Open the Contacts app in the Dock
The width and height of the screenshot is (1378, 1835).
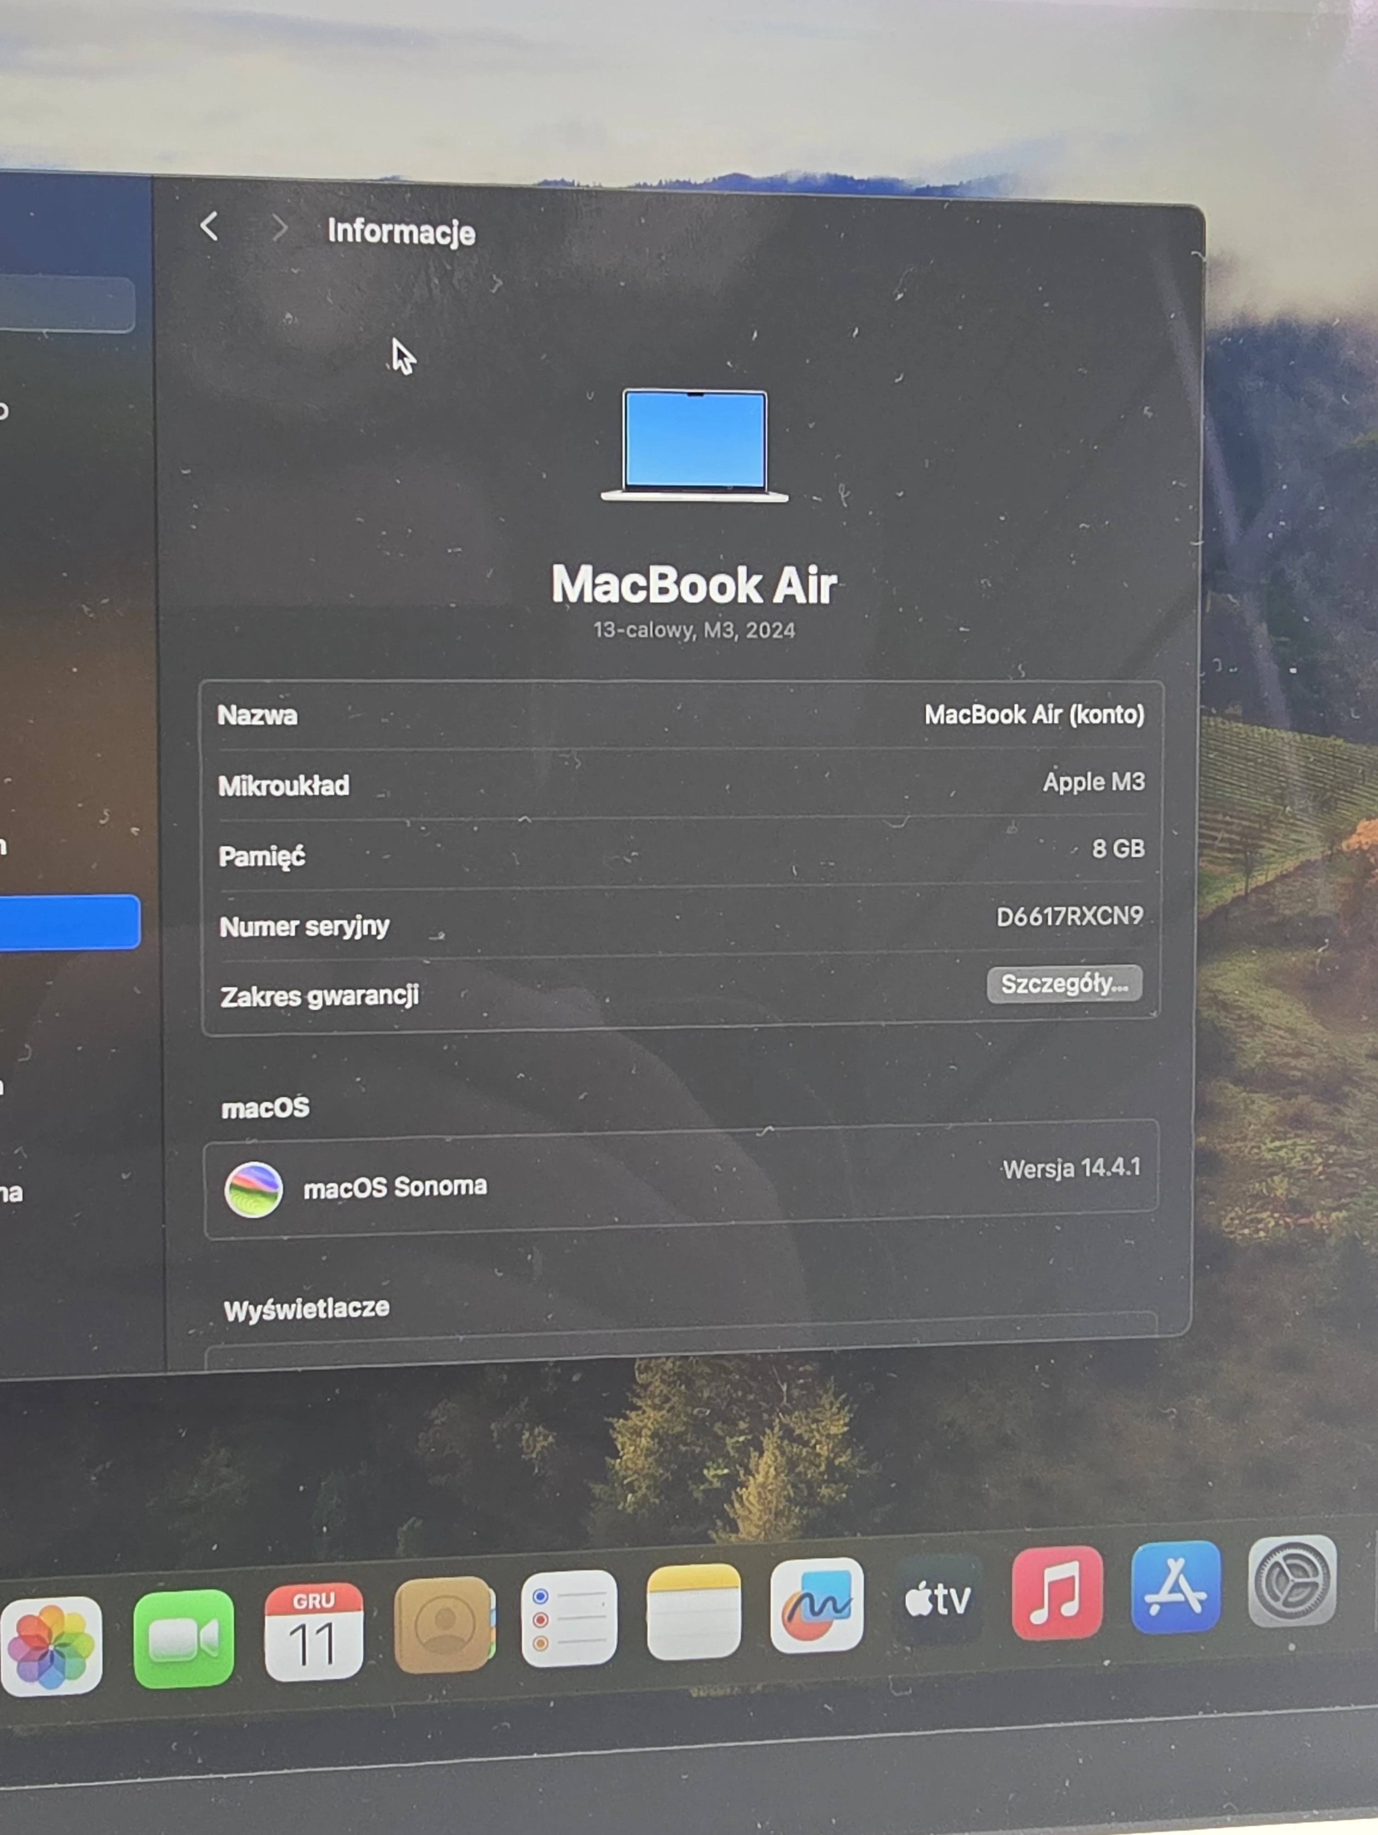click(444, 1624)
